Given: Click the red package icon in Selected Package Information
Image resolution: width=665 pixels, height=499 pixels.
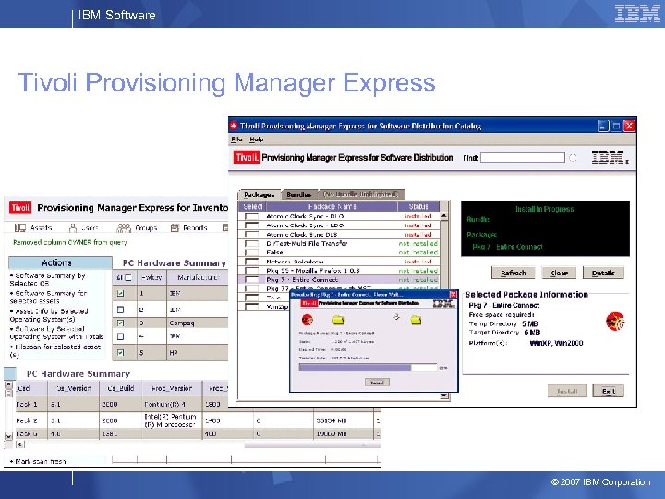Looking at the screenshot, I should pos(615,322).
